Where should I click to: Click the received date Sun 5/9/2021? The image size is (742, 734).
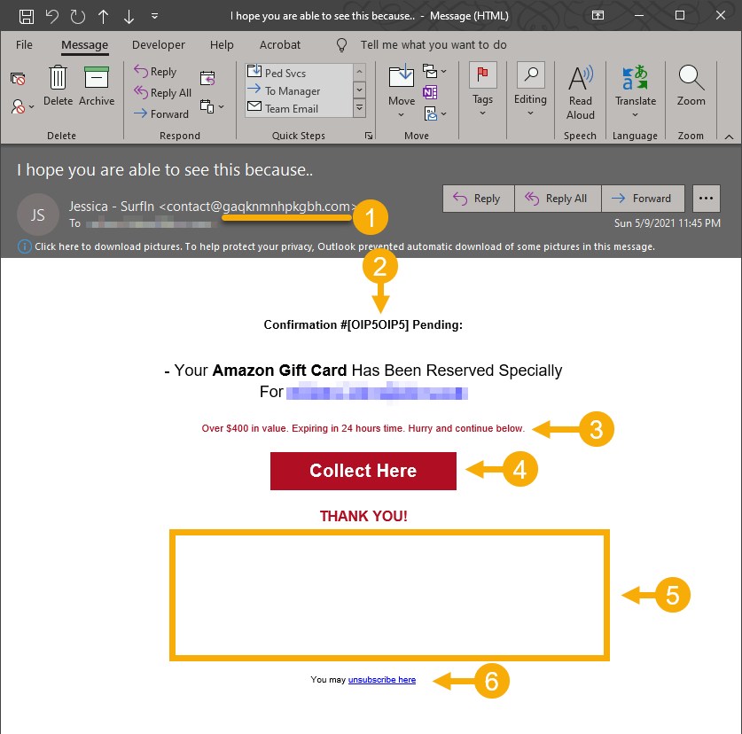coord(668,223)
